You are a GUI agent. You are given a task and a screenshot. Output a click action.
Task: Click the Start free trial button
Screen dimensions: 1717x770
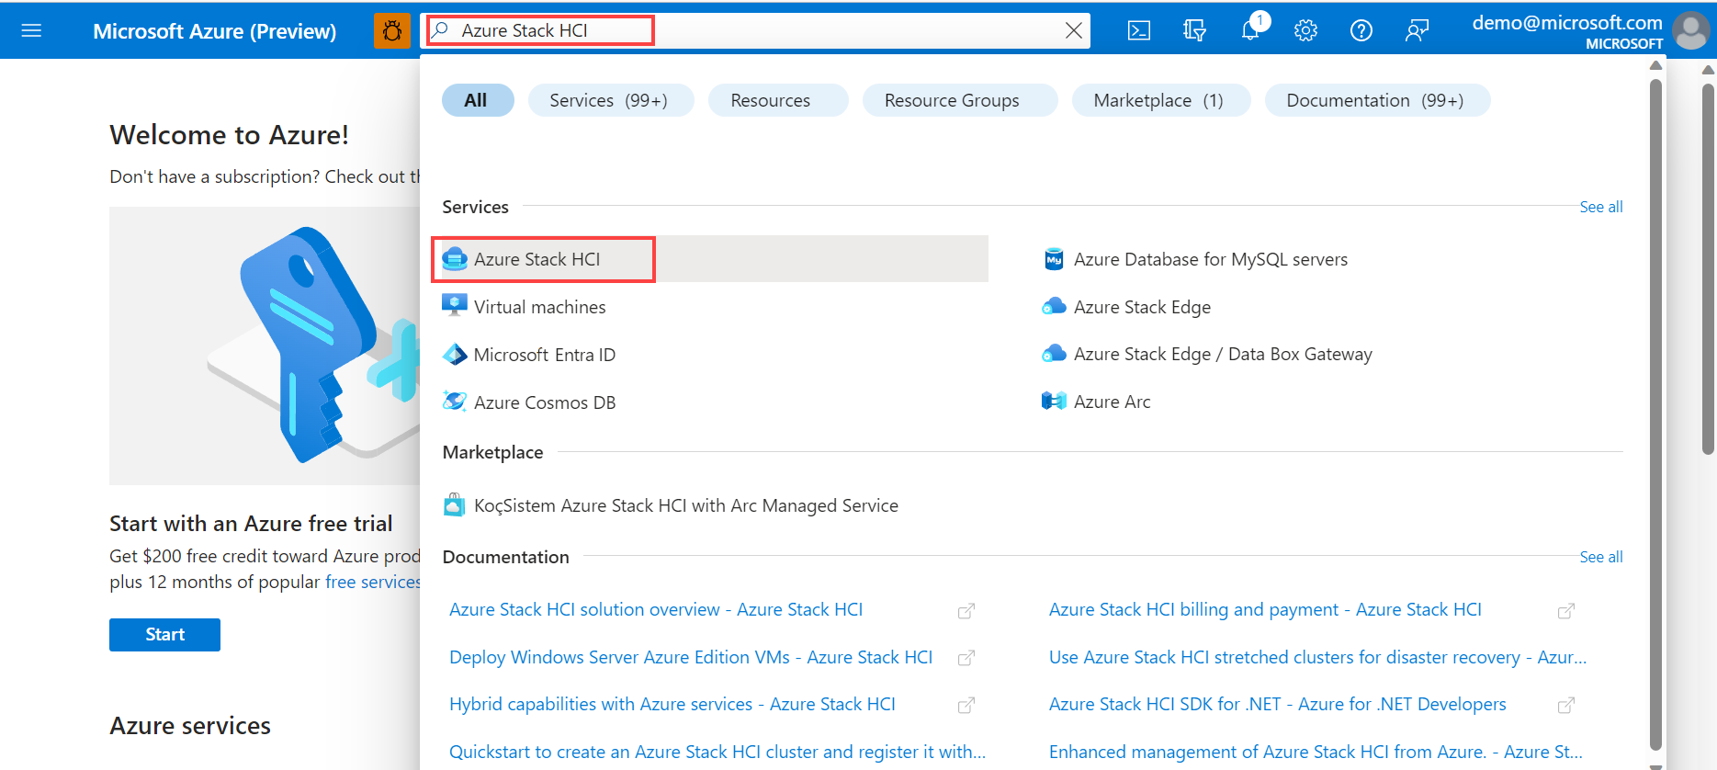[164, 635]
